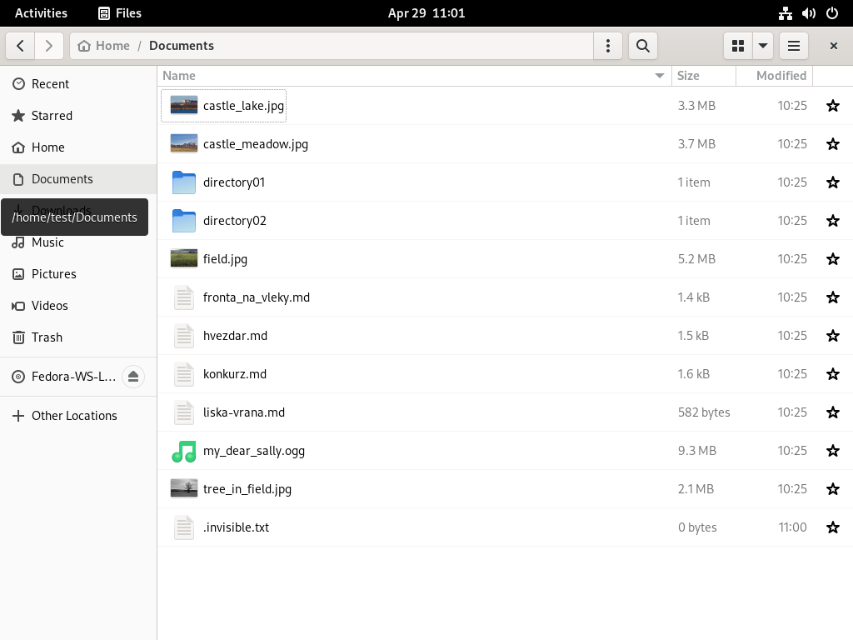
Task: Open the view options dropdown arrow
Action: pyautogui.click(x=763, y=46)
